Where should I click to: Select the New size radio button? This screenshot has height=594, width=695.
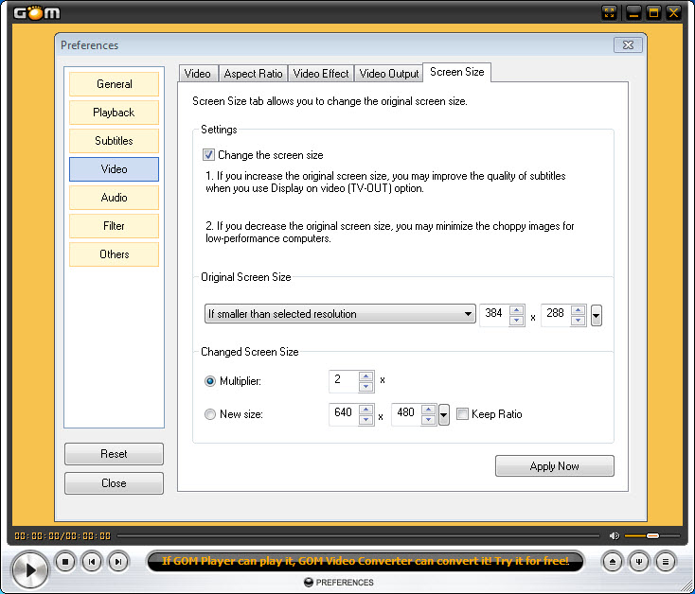coord(210,414)
